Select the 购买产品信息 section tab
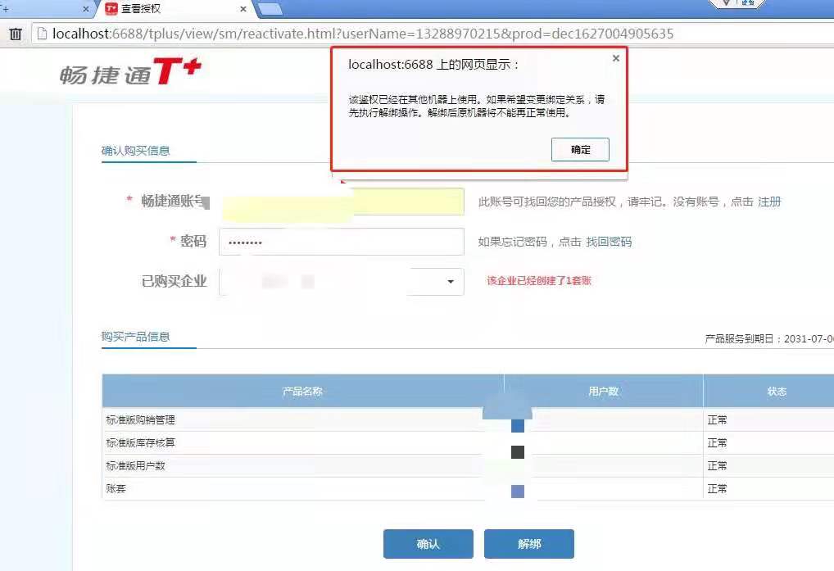Image resolution: width=834 pixels, height=571 pixels. pos(136,337)
